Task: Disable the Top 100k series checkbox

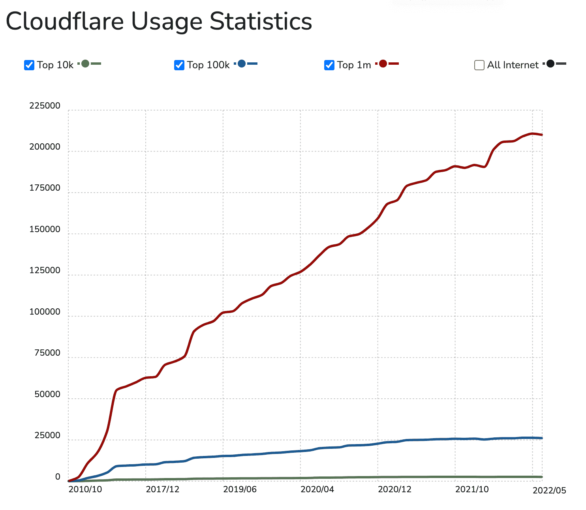Action: (x=179, y=65)
